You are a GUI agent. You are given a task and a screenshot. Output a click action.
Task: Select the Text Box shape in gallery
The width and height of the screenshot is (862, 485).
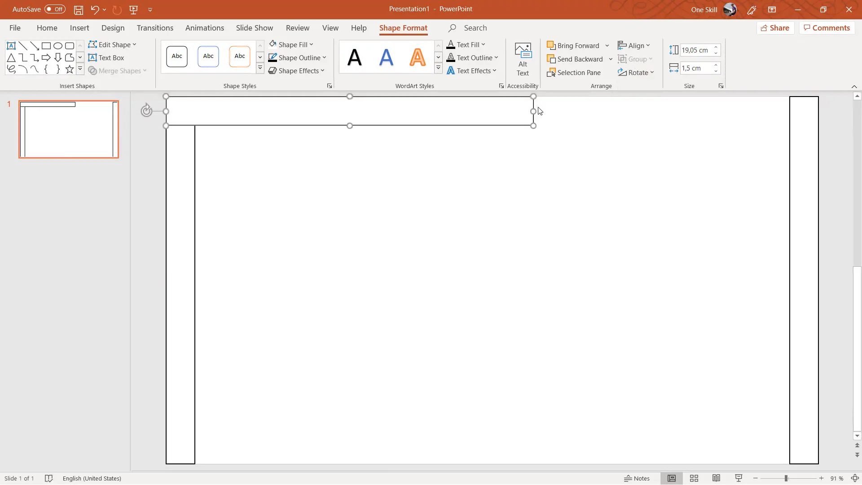coord(11,46)
